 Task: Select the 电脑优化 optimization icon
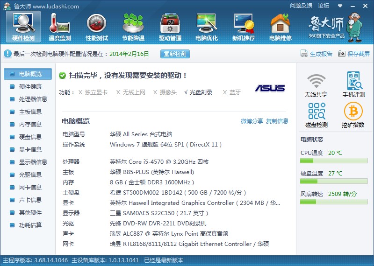pyautogui.click(x=207, y=27)
